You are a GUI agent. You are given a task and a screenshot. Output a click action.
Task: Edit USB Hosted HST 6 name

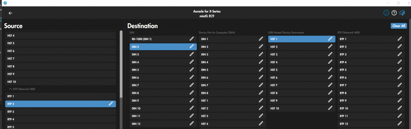pyautogui.click(x=330, y=78)
